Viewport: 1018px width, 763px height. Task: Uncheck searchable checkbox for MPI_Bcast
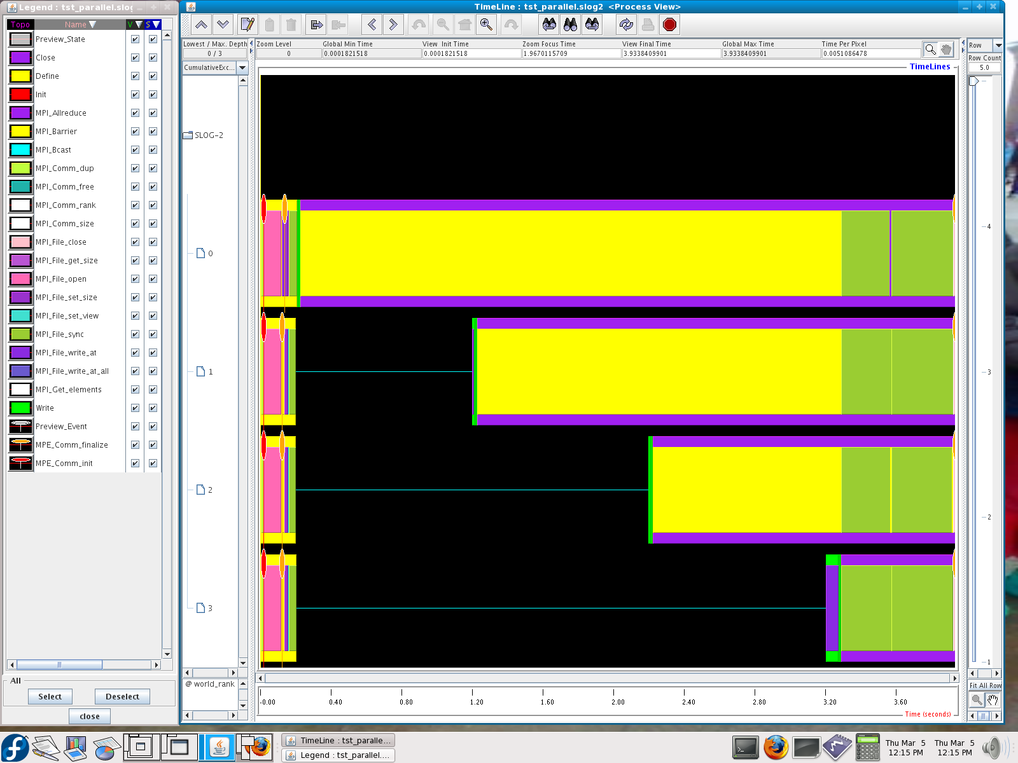[x=153, y=149]
